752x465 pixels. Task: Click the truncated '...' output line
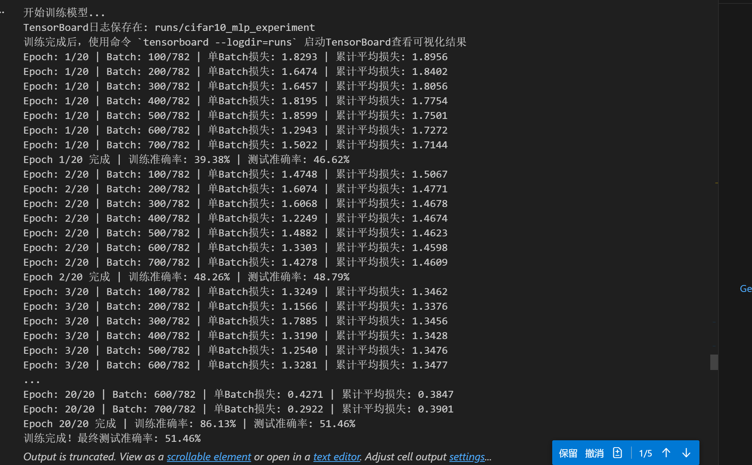pos(32,380)
